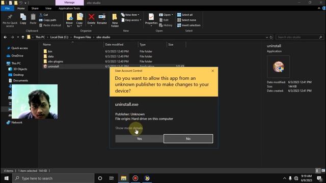
Task: Click the Manage contextual tab
Action: pos(69,3)
